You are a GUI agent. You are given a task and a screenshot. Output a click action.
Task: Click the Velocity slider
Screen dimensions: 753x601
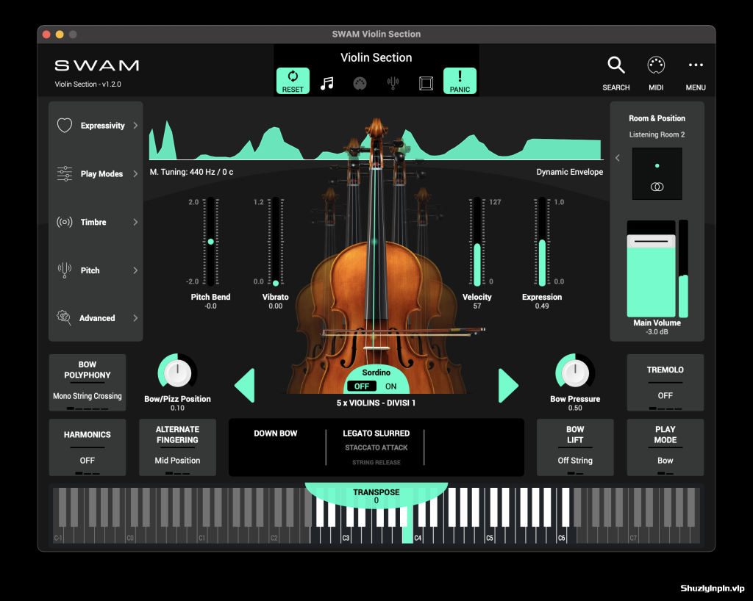[477, 241]
